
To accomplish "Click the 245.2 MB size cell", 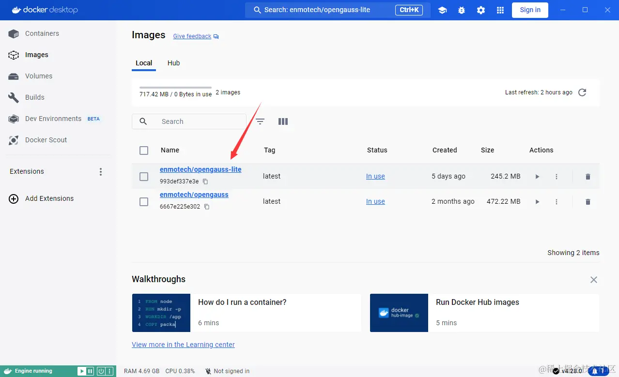I will coord(505,176).
